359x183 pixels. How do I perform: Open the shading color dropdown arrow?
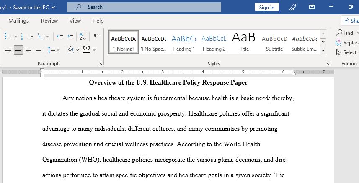(x=77, y=50)
